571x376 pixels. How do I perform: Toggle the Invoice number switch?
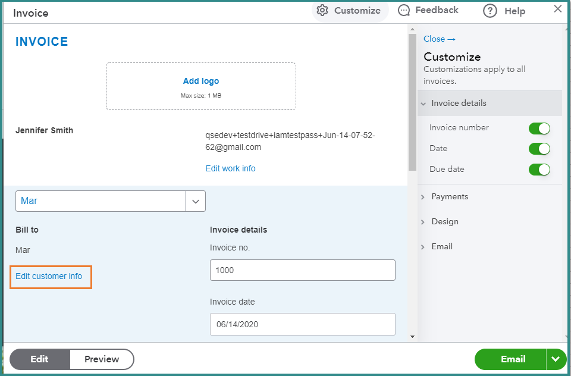(539, 128)
